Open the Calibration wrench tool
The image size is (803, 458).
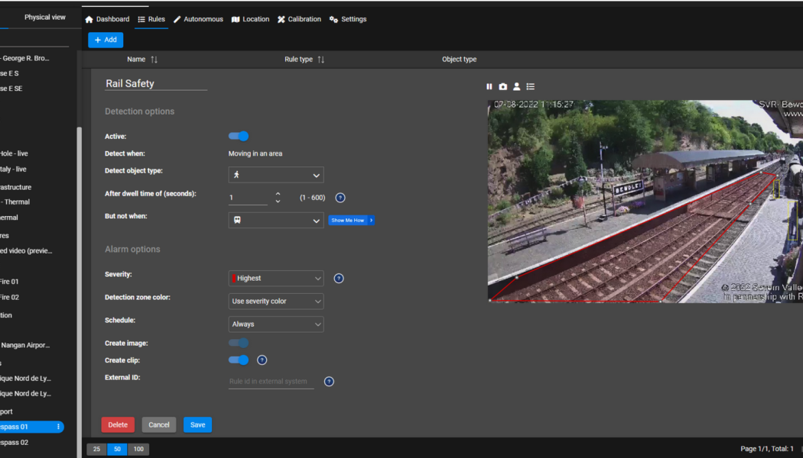coord(299,19)
